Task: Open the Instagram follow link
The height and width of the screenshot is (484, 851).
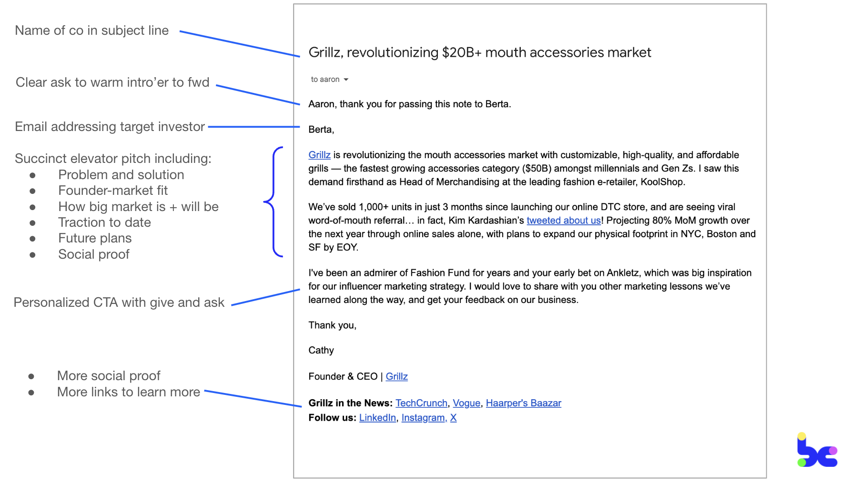Action: 423,418
